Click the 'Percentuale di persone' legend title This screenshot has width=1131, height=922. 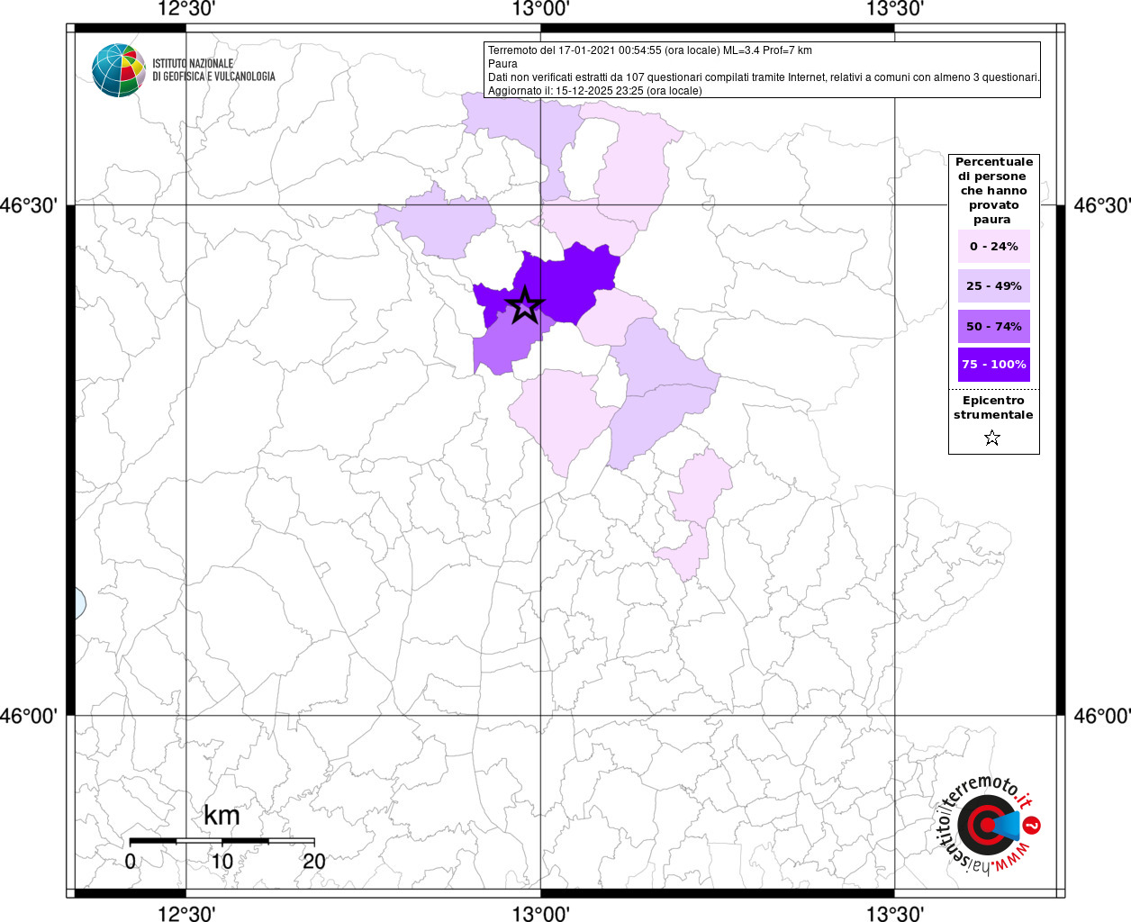coord(994,191)
